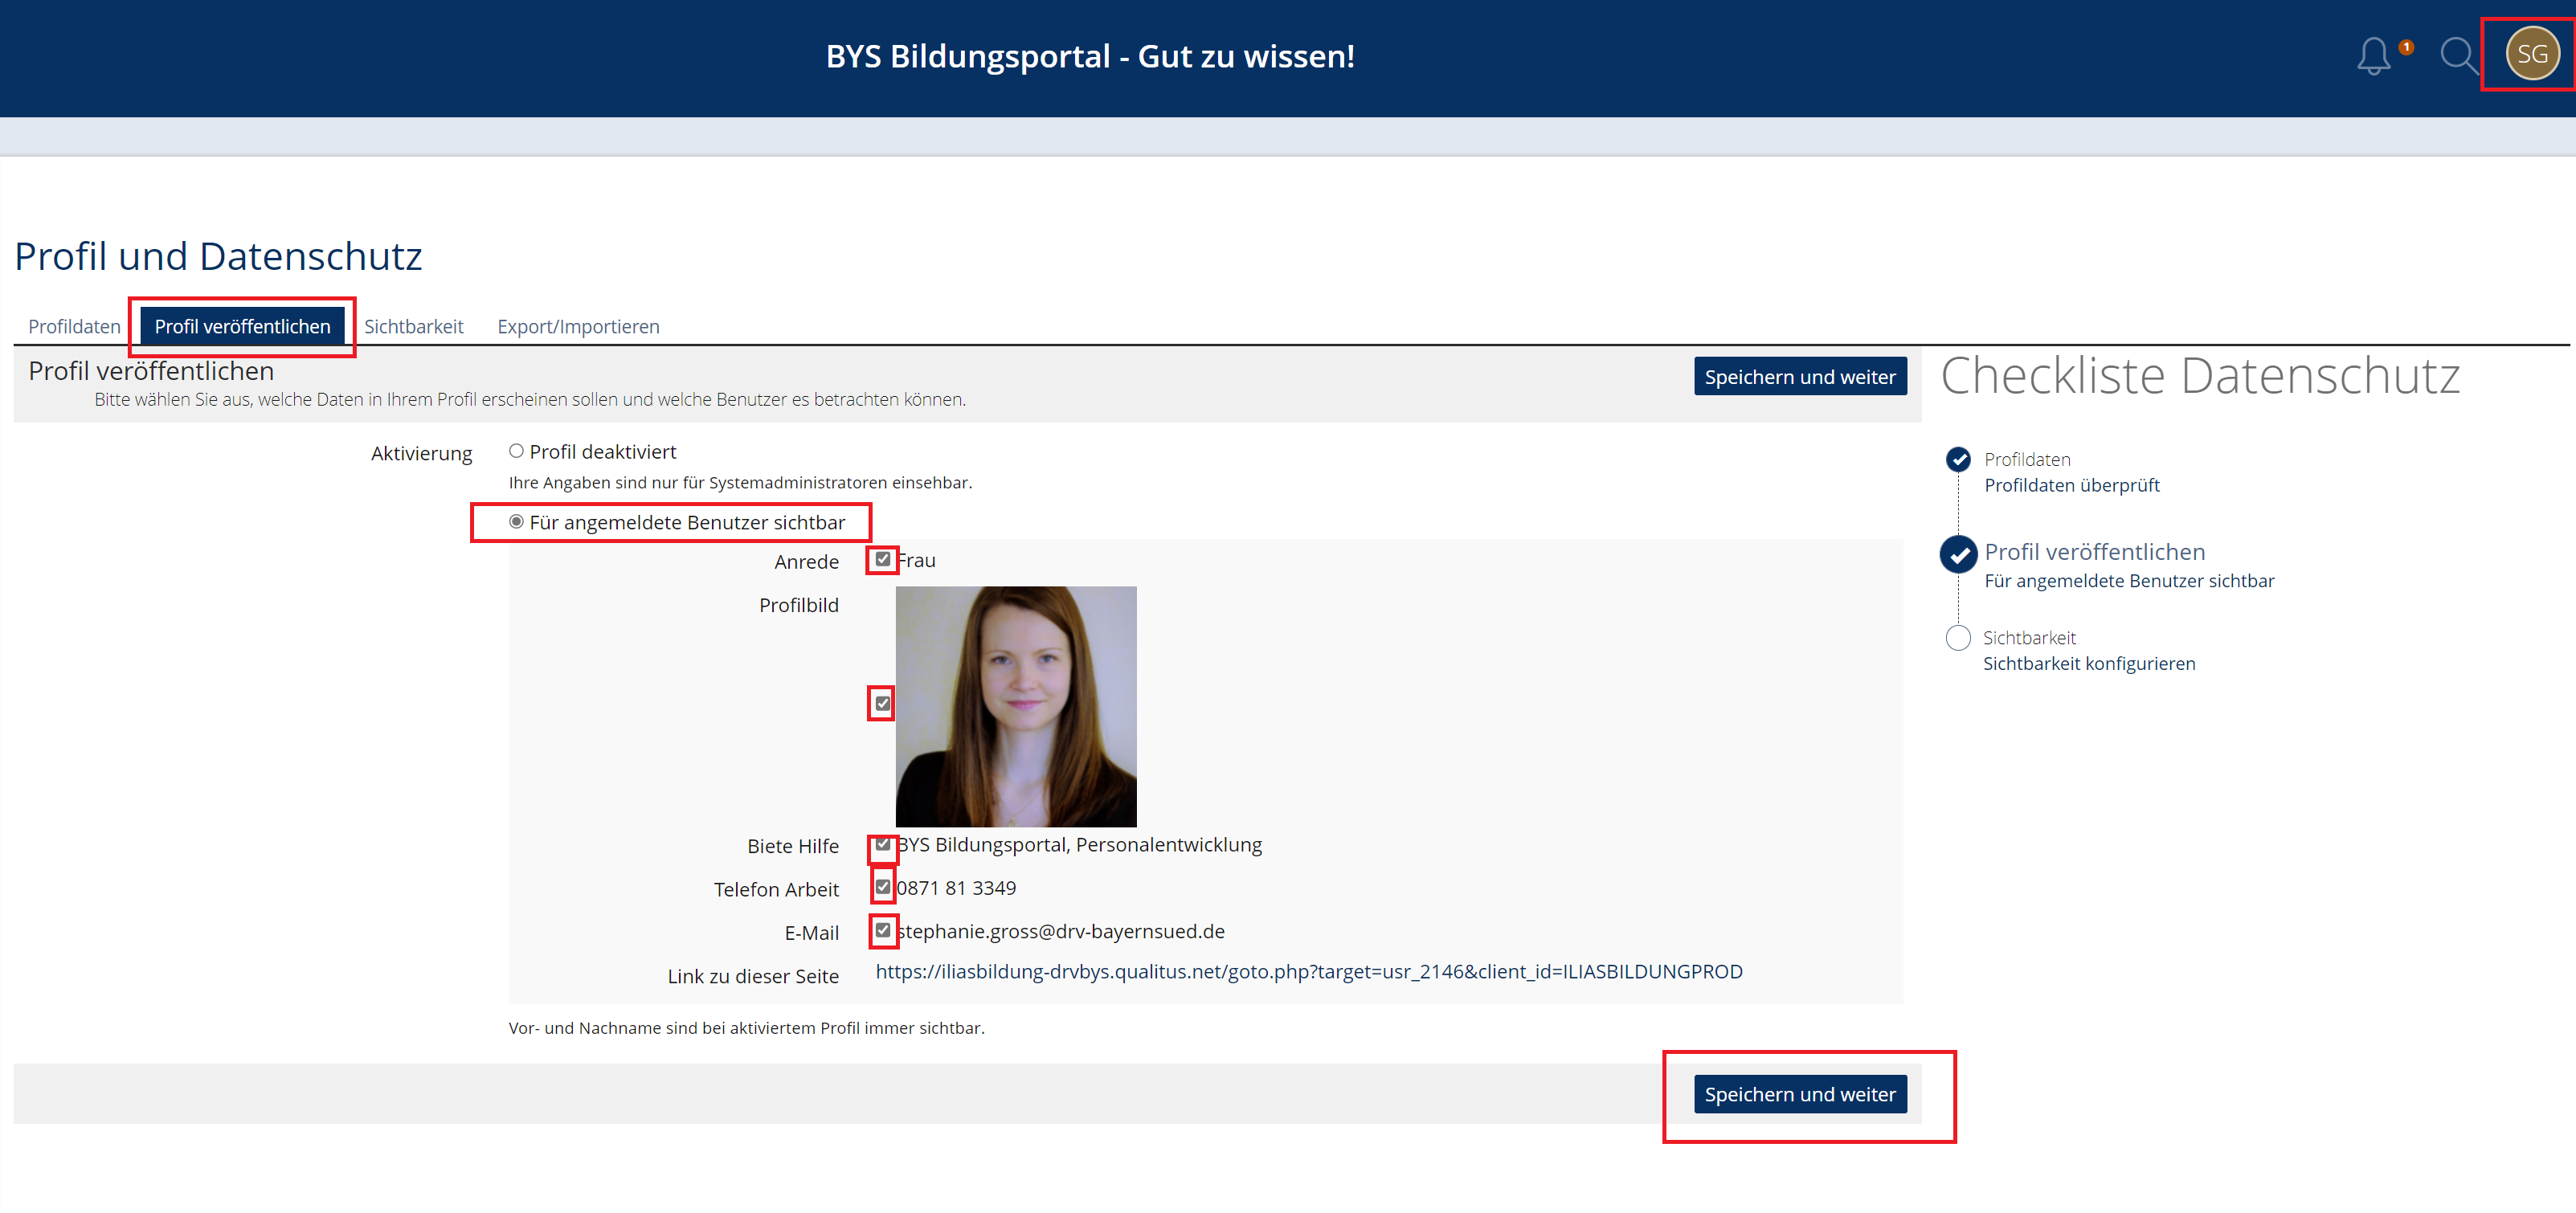The height and width of the screenshot is (1213, 2576).
Task: Click top Speichern und weiter button
Action: tap(1799, 377)
